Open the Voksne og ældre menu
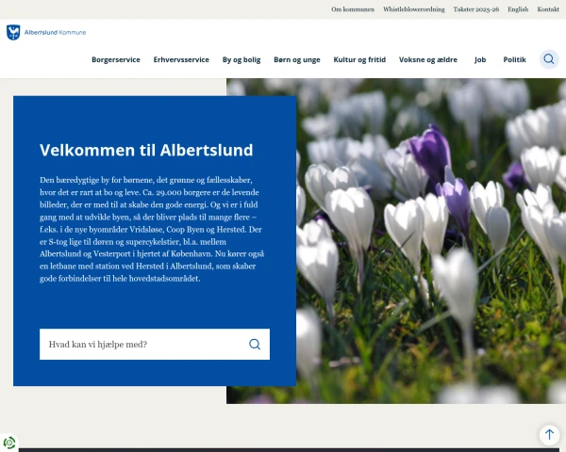The width and height of the screenshot is (566, 452). click(x=428, y=59)
